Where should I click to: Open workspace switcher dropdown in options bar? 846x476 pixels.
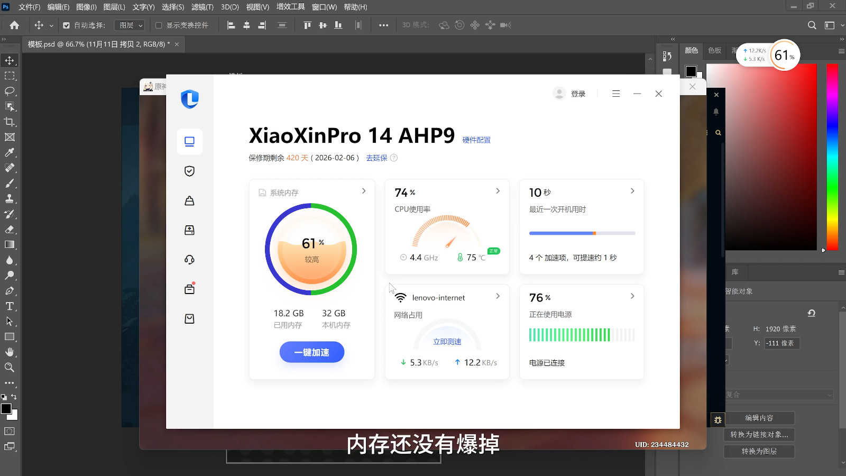834,25
